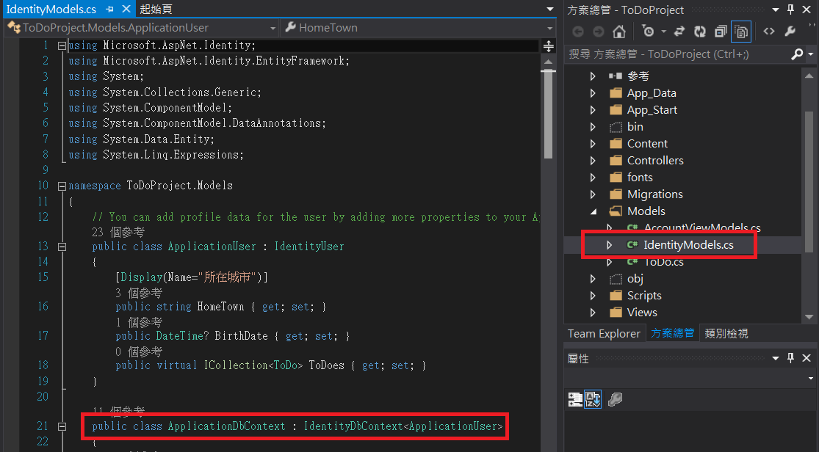The width and height of the screenshot is (819, 452).
Task: Collapse the ApplicationUser class outline box
Action: [62, 247]
